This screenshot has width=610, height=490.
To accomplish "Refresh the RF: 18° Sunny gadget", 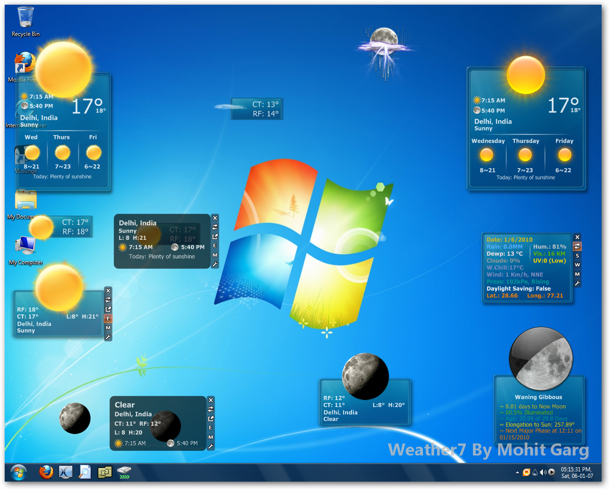I will click(x=108, y=300).
